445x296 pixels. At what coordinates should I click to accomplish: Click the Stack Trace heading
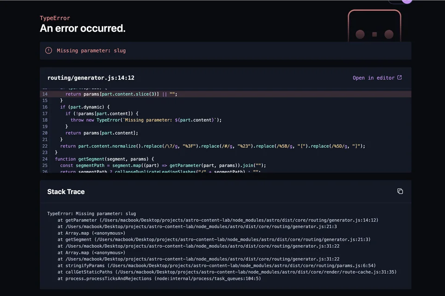tap(66, 192)
